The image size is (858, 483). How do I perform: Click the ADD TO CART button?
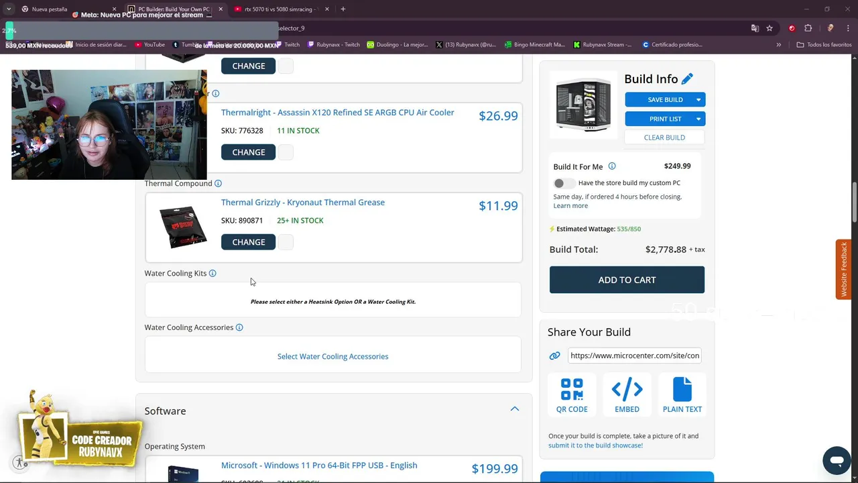click(627, 280)
